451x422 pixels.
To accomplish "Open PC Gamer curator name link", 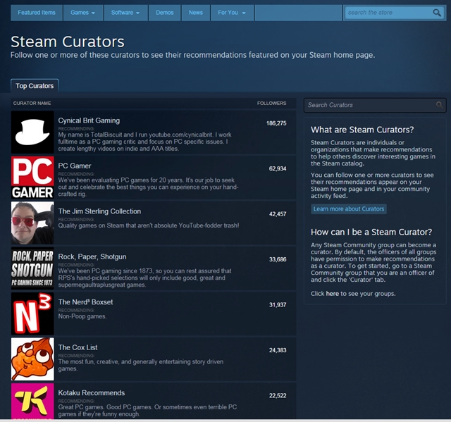I will [x=75, y=166].
